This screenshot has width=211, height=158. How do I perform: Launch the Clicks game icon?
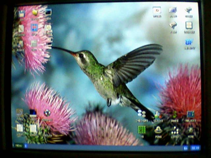158,115
